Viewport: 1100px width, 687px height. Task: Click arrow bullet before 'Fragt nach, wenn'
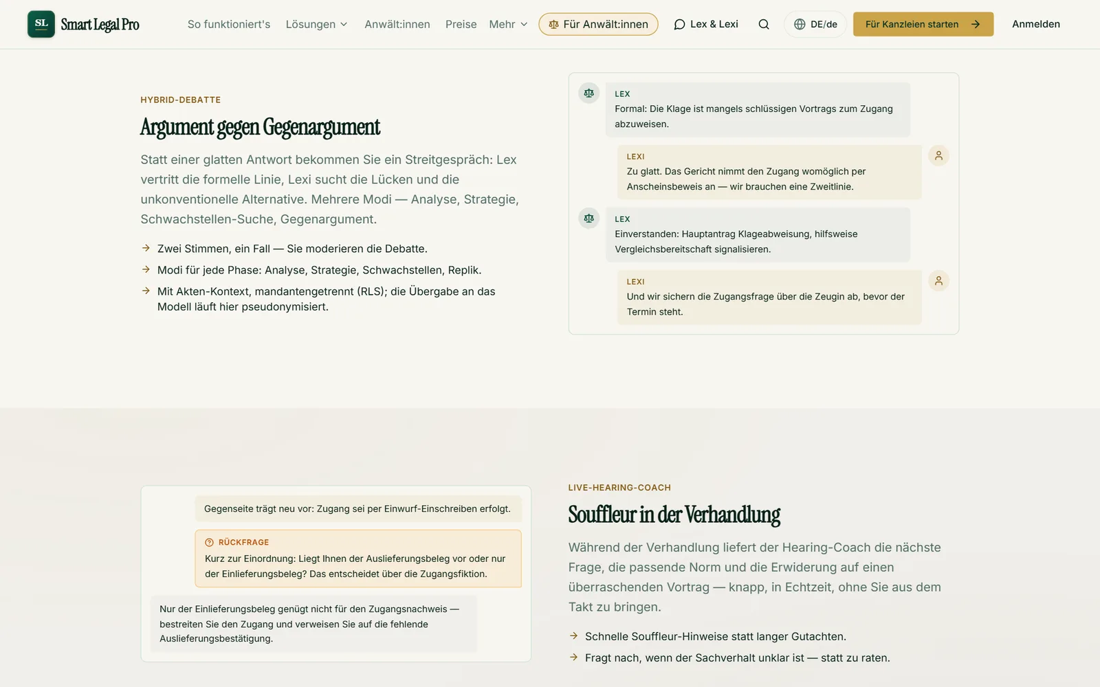[573, 657]
